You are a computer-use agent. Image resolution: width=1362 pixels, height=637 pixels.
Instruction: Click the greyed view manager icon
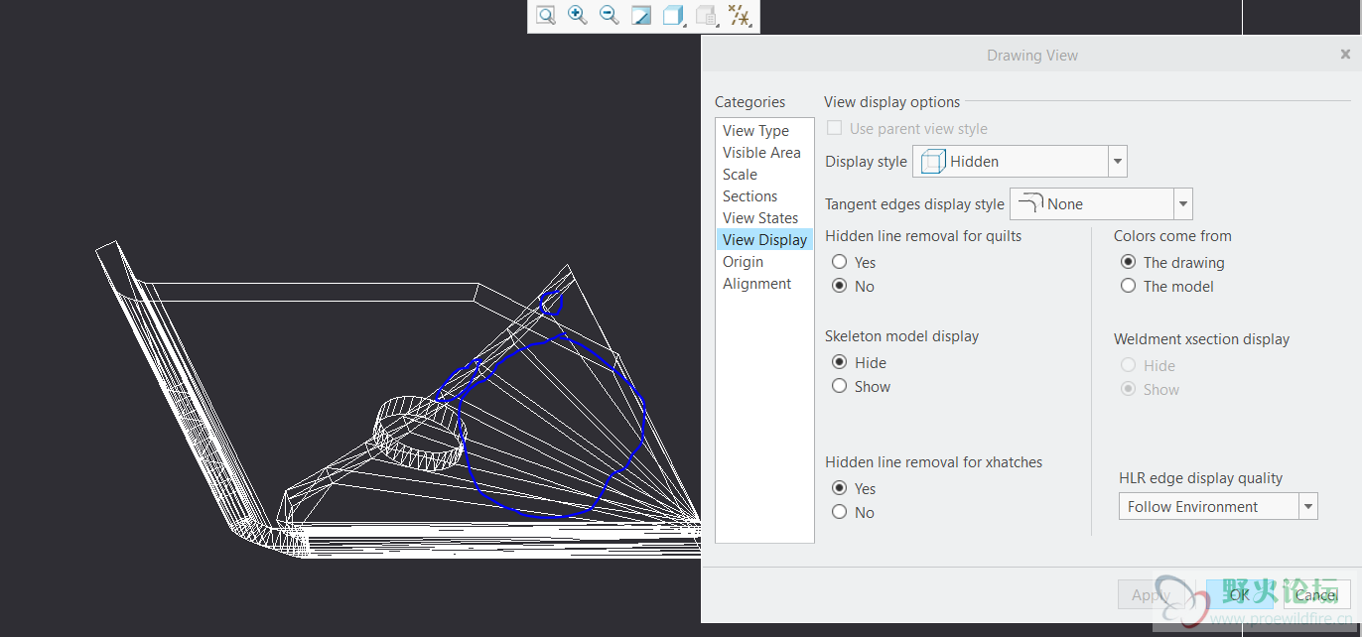pos(707,15)
